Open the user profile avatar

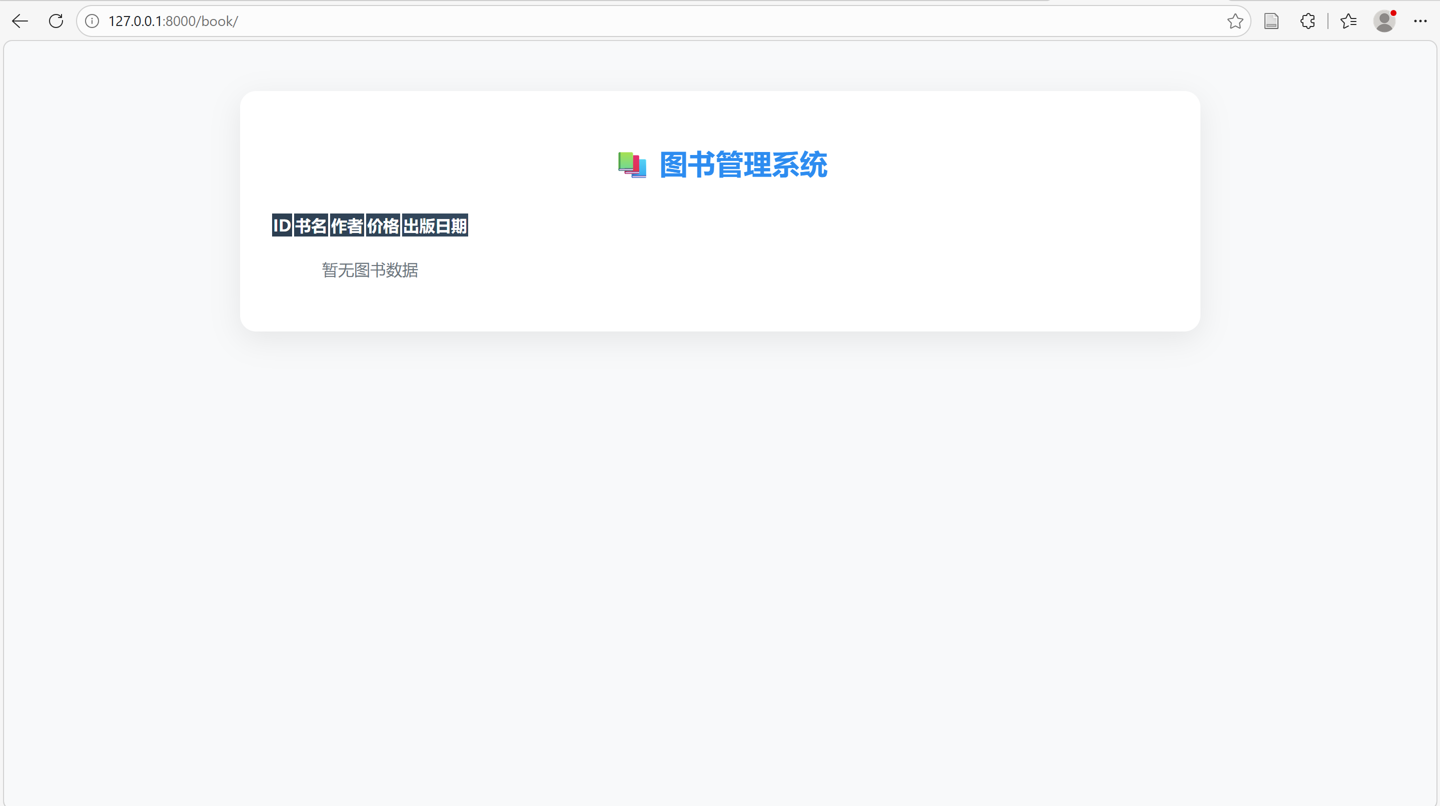point(1384,21)
